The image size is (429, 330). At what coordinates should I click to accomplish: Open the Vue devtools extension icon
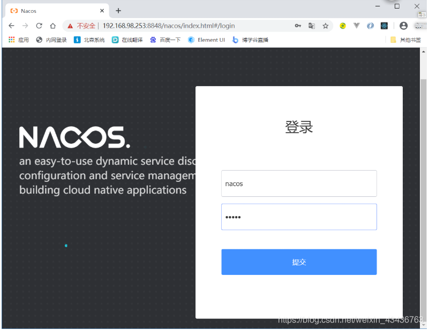[x=357, y=26]
